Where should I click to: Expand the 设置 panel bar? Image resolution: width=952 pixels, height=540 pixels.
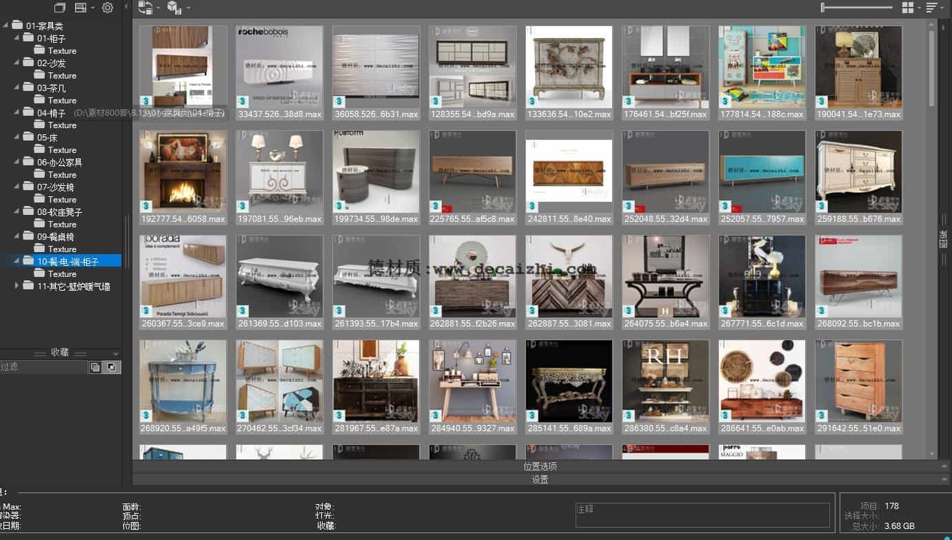pyautogui.click(x=540, y=479)
